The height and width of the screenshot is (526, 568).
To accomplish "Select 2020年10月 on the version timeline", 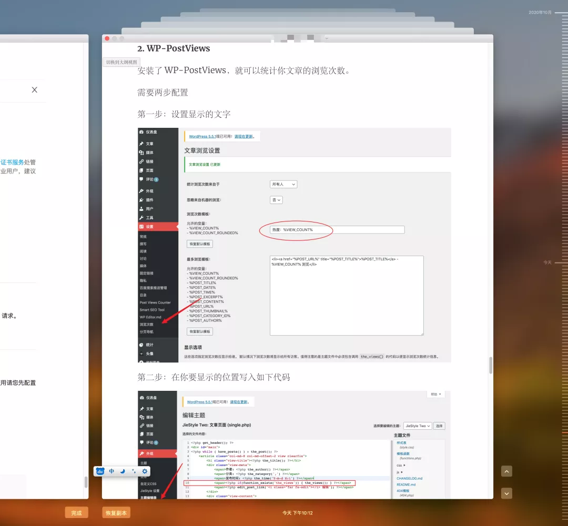I will tap(540, 12).
